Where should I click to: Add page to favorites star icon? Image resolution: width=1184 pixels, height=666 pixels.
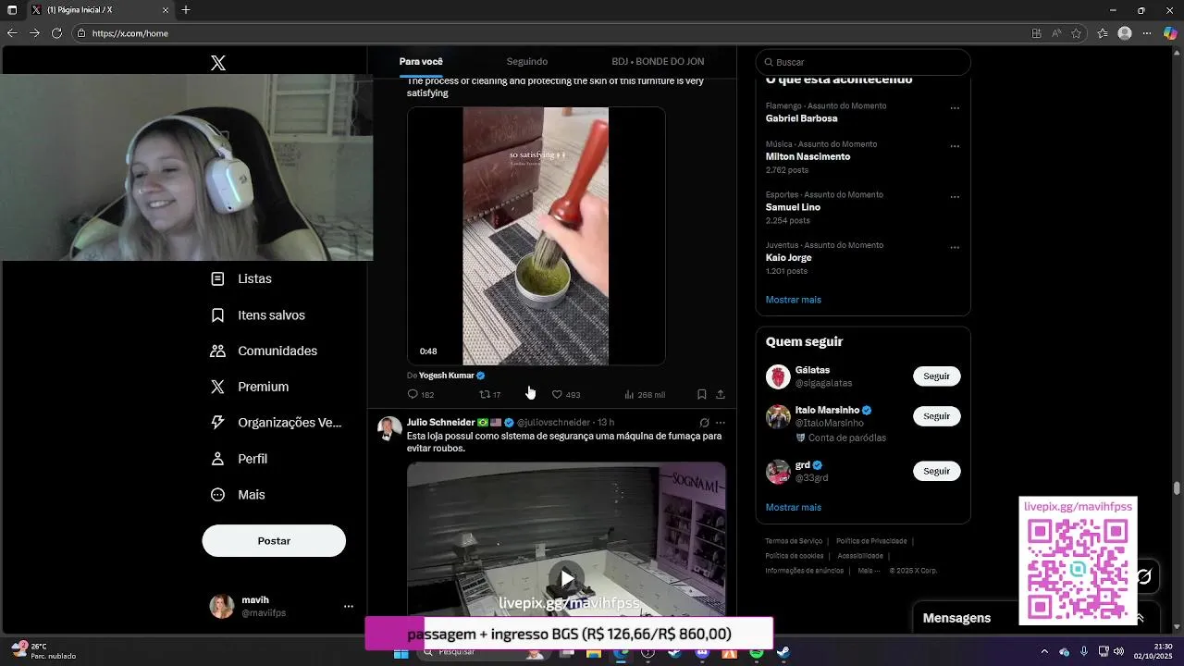pyautogui.click(x=1077, y=33)
